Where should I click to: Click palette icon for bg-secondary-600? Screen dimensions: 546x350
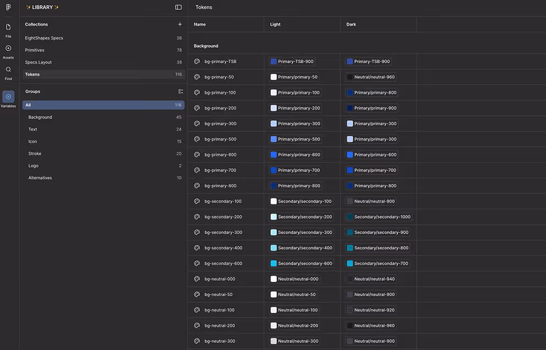tap(197, 263)
